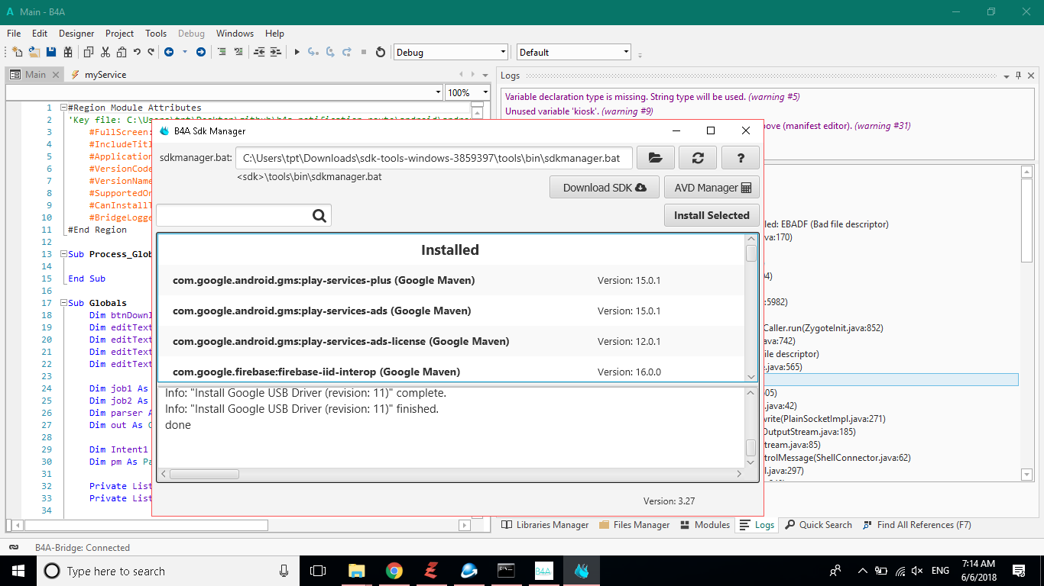
Task: Open the Logs panel options dropdown arrow
Action: point(1006,76)
